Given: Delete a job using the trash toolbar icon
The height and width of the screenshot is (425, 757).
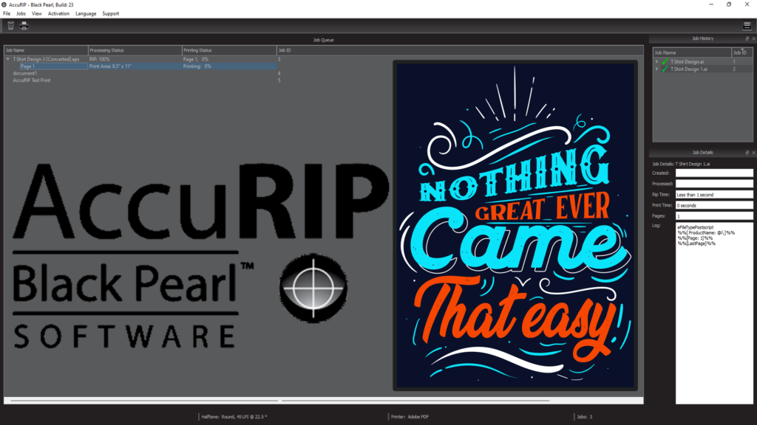Looking at the screenshot, I should (x=10, y=26).
